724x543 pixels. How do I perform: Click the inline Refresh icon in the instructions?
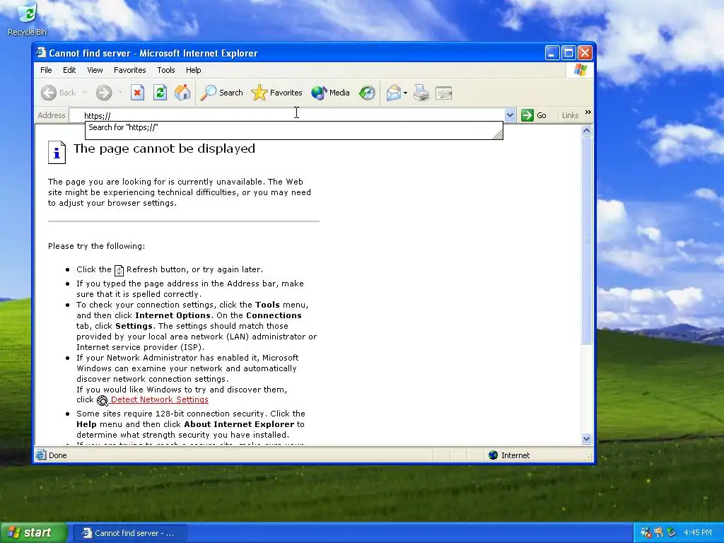[x=119, y=270]
